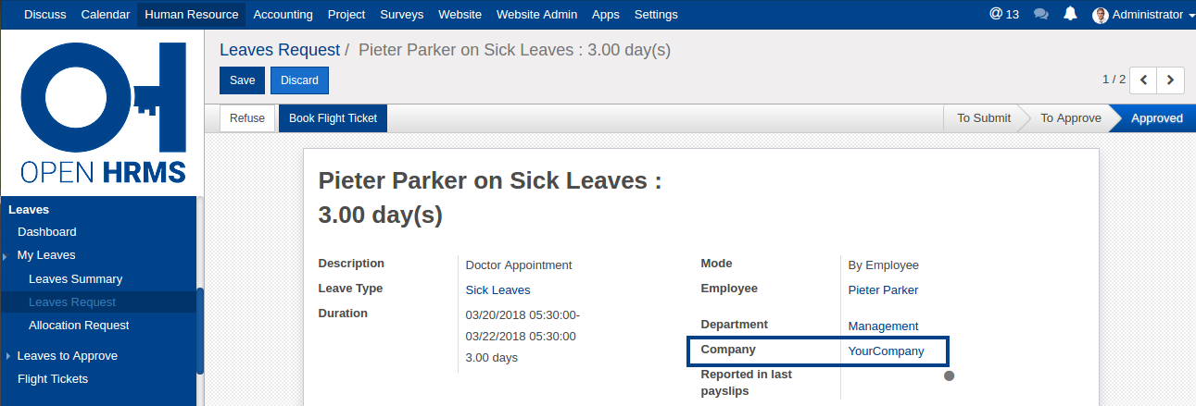
Task: Click the Open HRMS logo
Action: (x=103, y=112)
